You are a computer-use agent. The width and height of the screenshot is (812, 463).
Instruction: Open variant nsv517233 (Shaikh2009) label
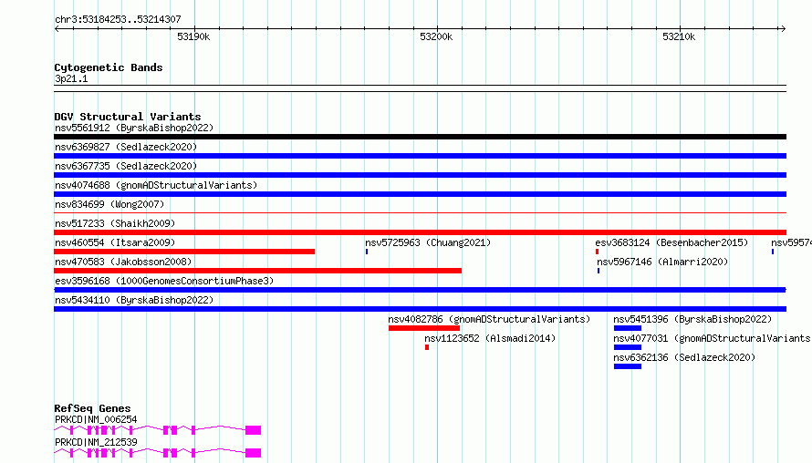point(115,223)
